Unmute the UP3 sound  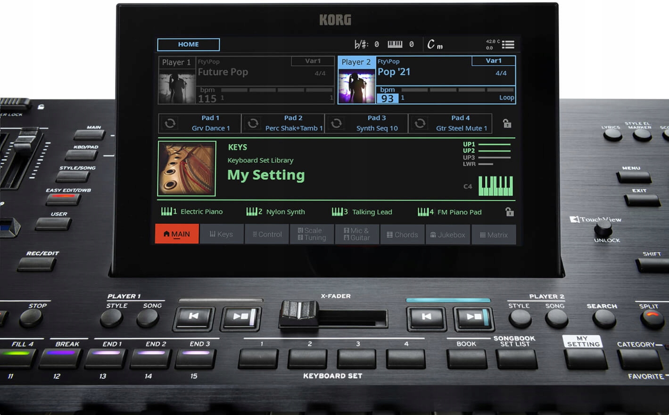487,158
